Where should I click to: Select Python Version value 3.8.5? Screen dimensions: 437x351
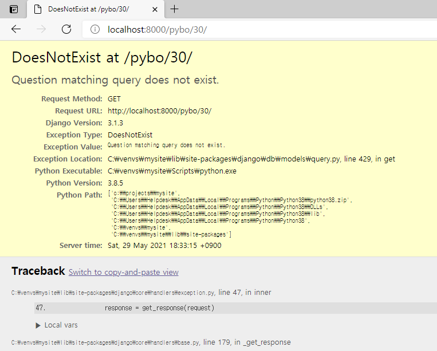pos(115,183)
